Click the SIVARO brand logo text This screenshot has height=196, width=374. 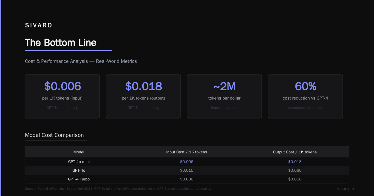coord(39,26)
